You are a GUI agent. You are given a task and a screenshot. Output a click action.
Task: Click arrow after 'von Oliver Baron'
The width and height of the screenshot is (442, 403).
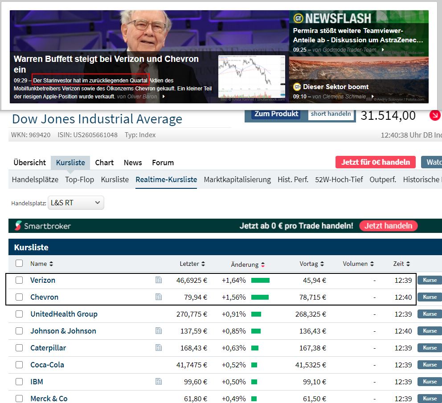(164, 97)
